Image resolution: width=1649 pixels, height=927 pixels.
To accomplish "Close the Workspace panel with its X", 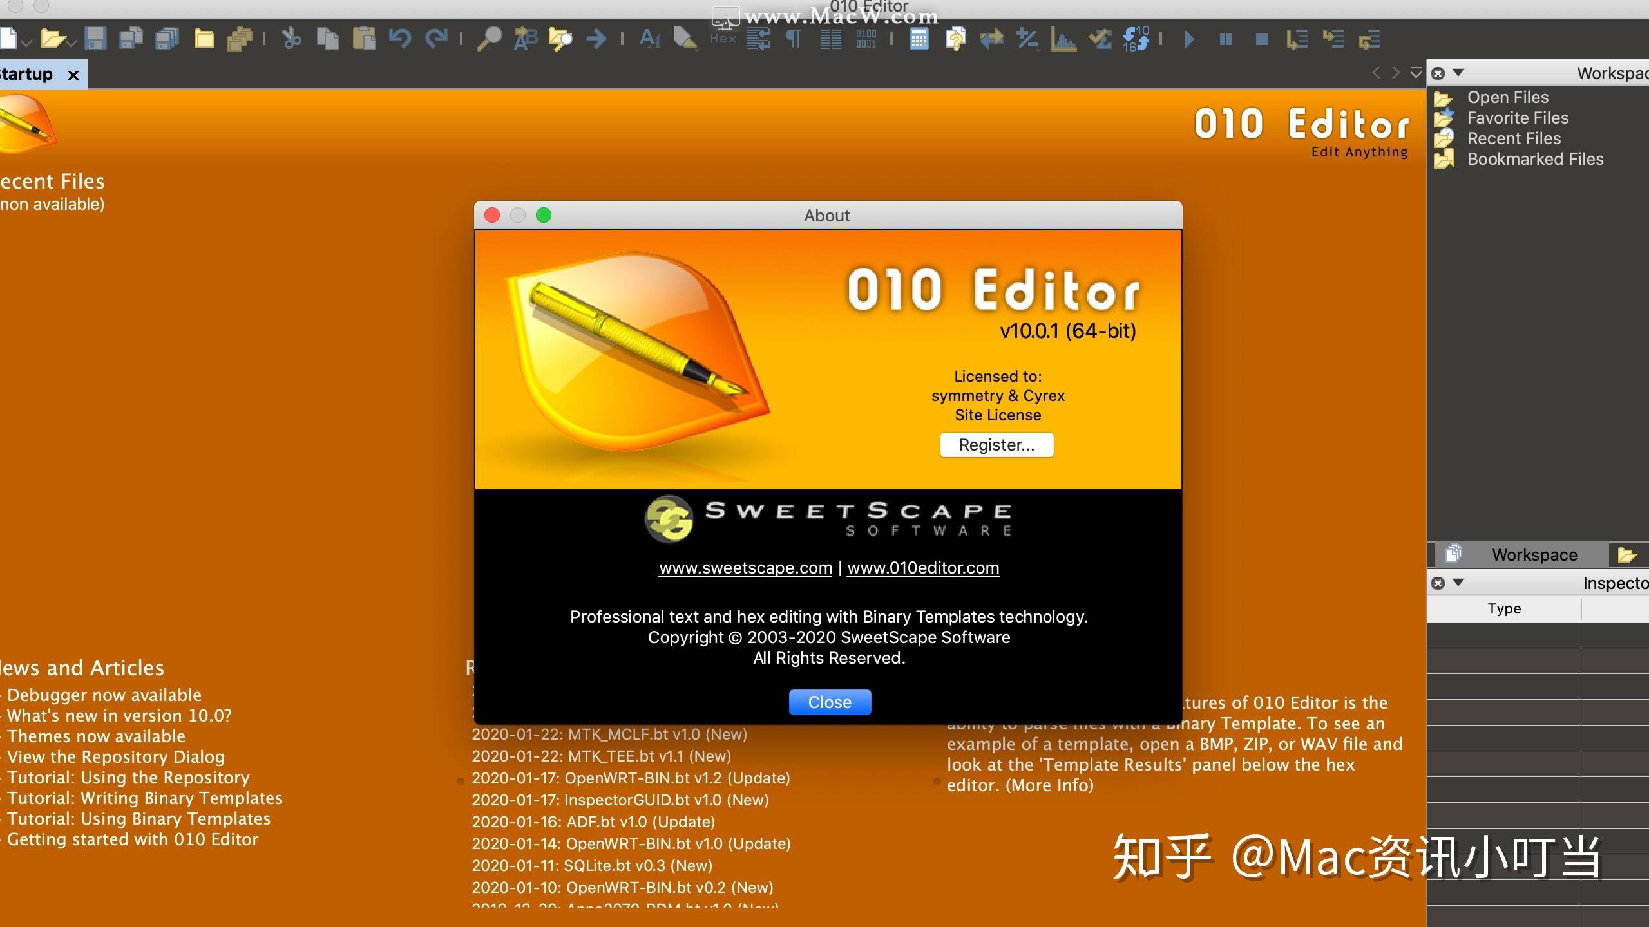I will point(1438,73).
